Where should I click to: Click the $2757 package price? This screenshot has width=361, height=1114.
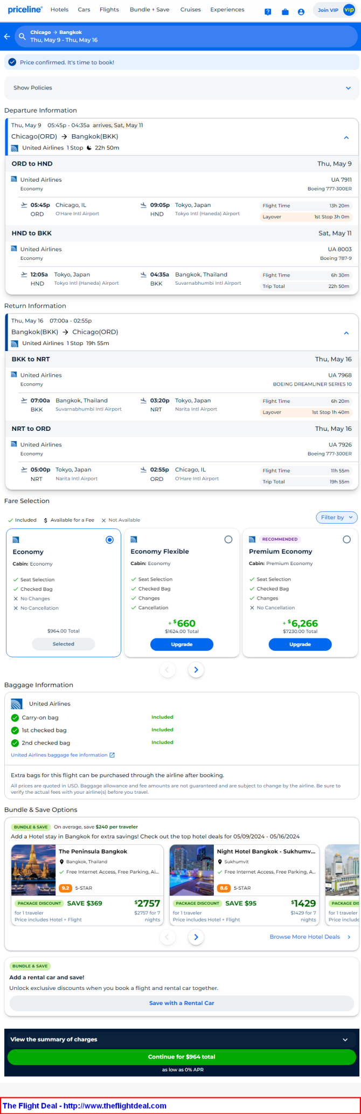(147, 903)
